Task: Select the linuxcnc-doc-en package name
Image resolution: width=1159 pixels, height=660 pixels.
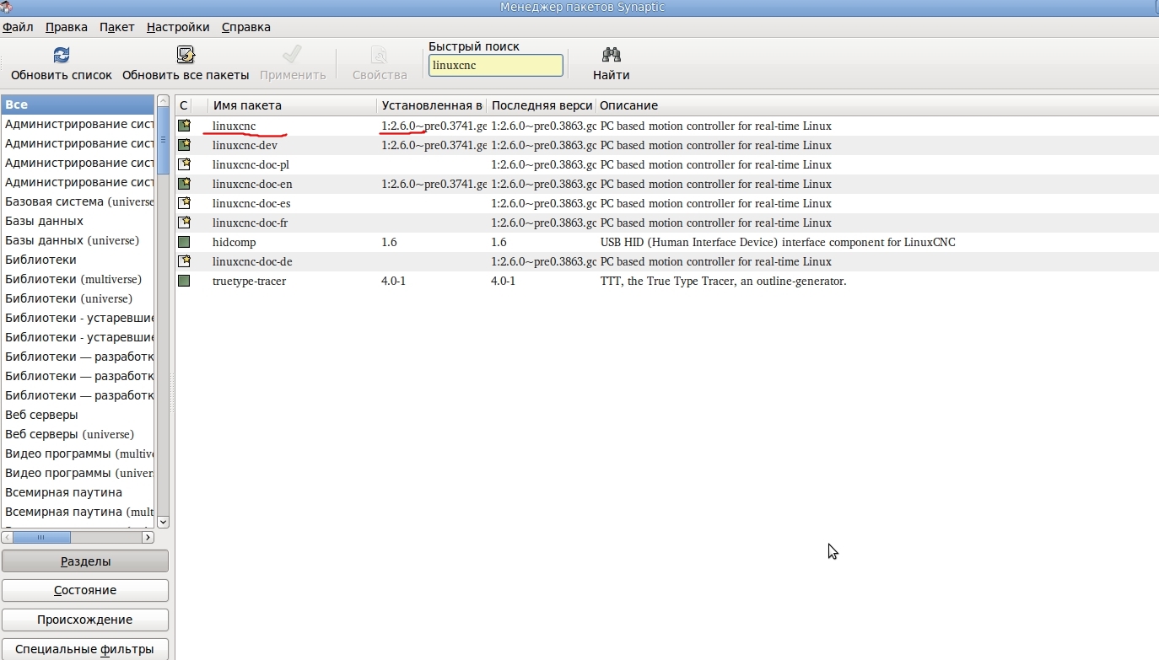Action: pyautogui.click(x=252, y=184)
